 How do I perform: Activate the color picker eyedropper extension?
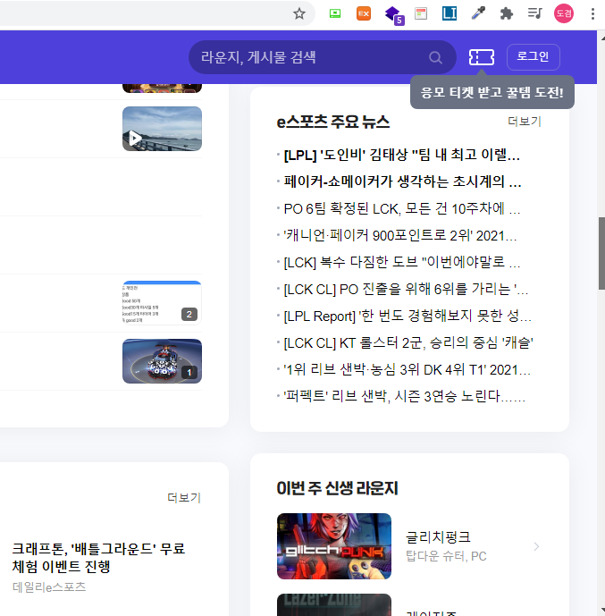click(478, 13)
